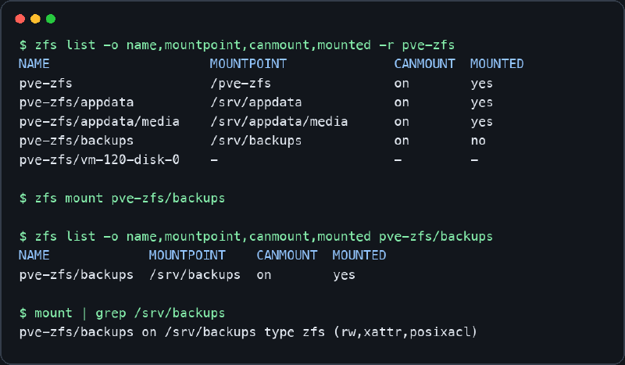Viewport: 625px width, 365px height.
Task: Select the pve-zfs root dataset name
Action: 46,84
